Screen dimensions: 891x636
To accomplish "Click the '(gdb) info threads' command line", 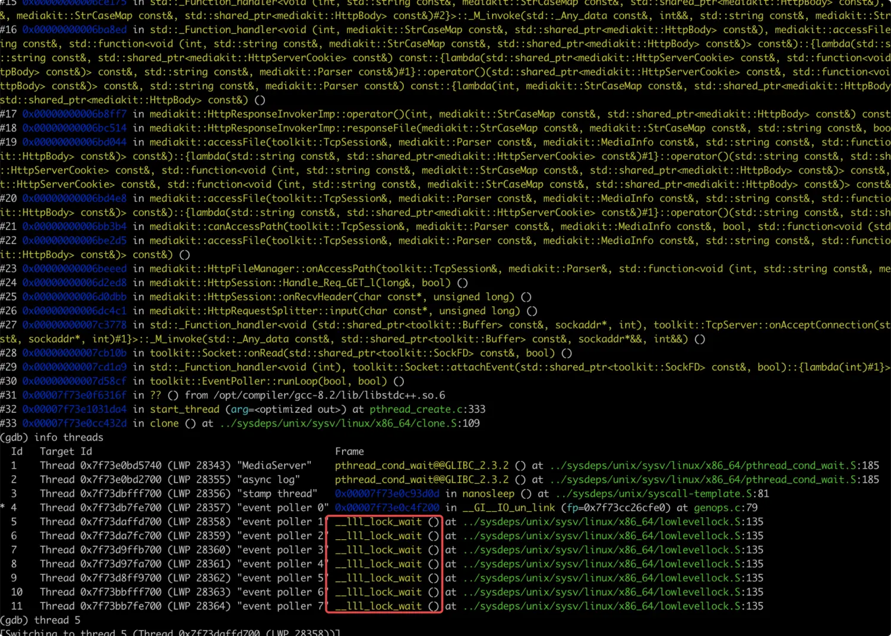I will [x=52, y=437].
